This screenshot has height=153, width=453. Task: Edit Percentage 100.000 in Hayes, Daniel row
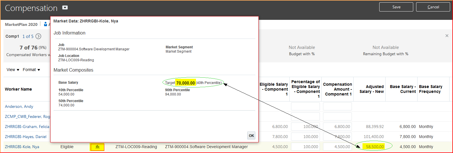(x=305, y=137)
